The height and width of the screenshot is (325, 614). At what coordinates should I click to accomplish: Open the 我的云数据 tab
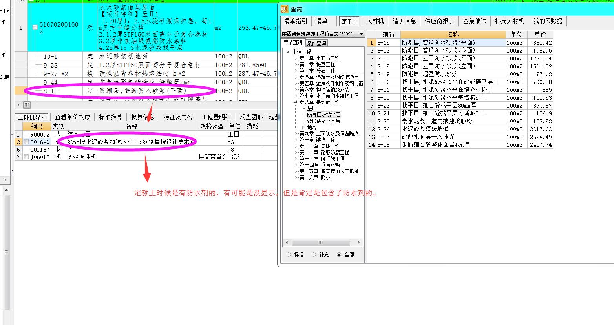pyautogui.click(x=548, y=21)
